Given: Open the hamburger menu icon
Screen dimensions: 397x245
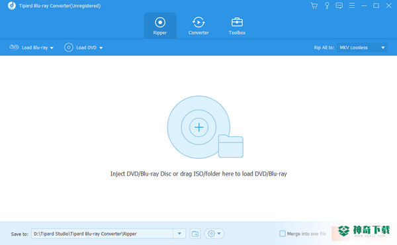Looking at the screenshot, I should tap(352, 5).
